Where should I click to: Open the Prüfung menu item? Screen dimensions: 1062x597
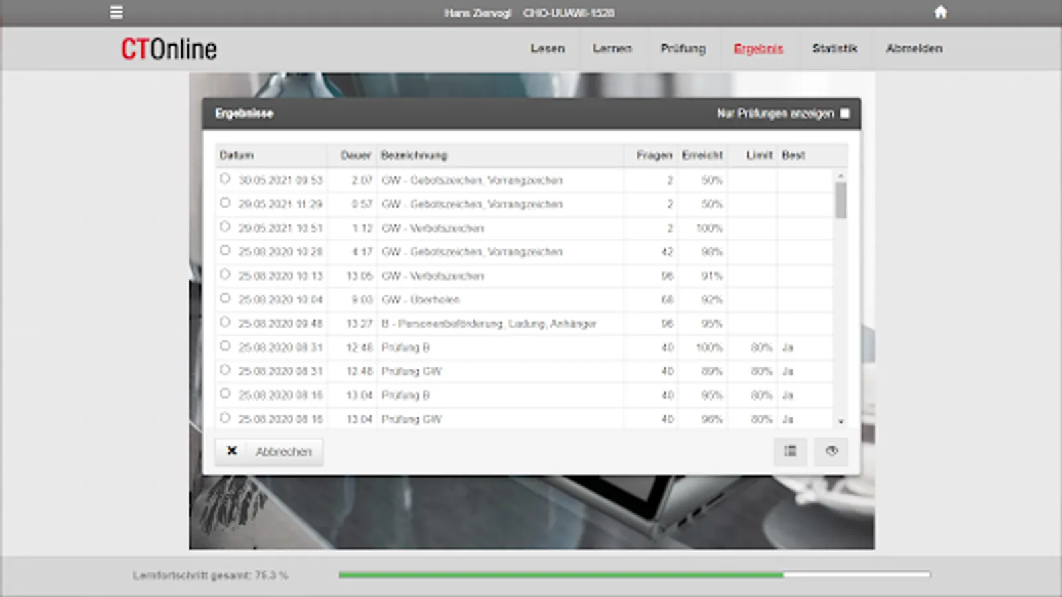coord(683,48)
